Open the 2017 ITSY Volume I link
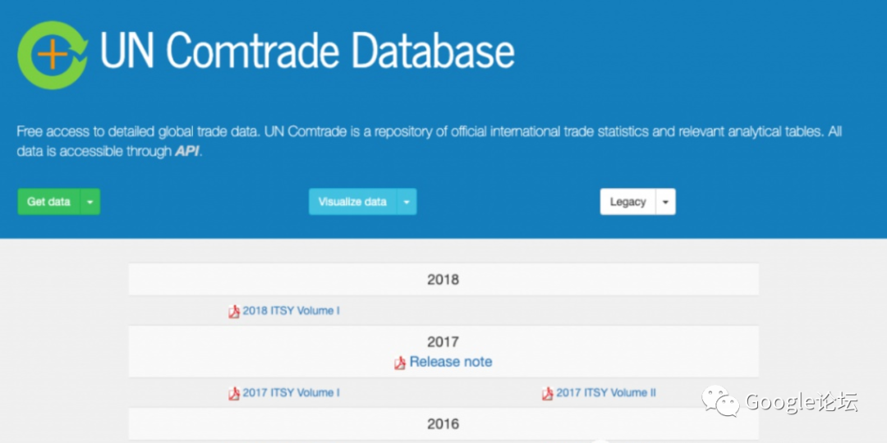Image resolution: width=887 pixels, height=443 pixels. point(291,393)
